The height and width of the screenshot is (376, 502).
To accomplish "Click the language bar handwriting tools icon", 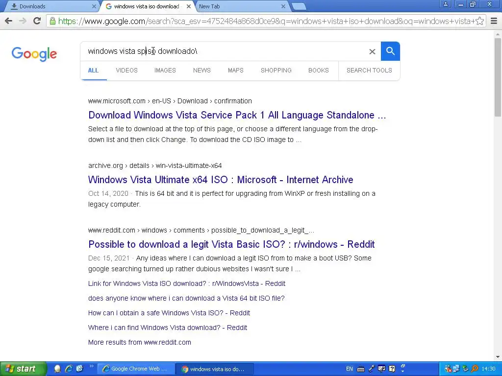I will [381, 369].
